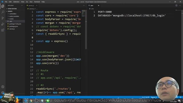Click Ln 2, Col 43 in status bar
The height and width of the screenshot is (103, 183).
tap(146, 97)
